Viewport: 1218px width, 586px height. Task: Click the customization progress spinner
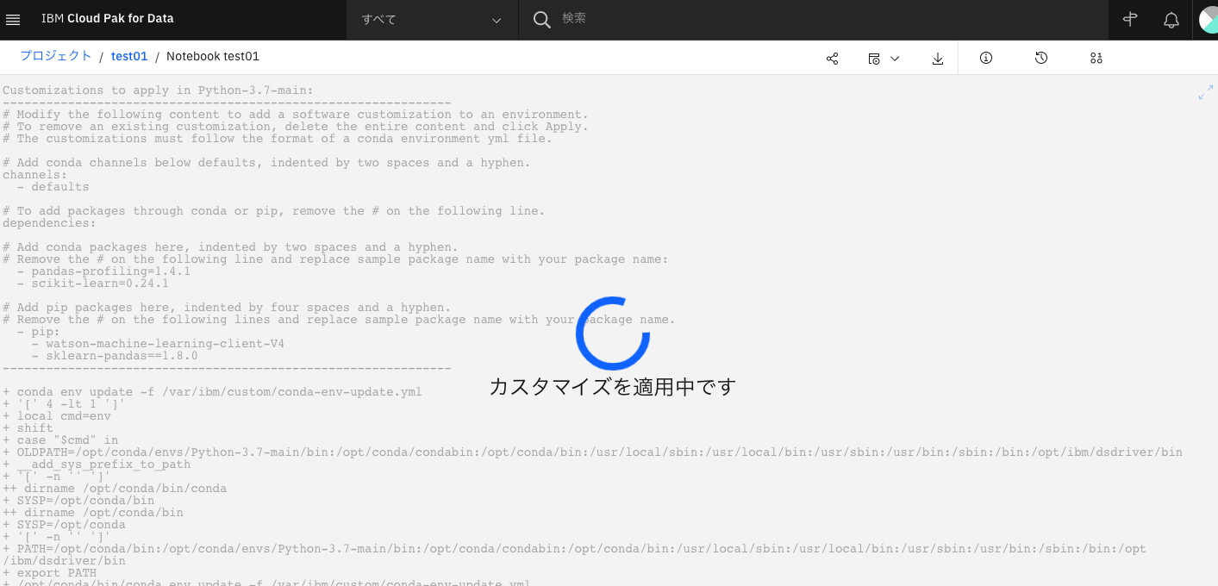[611, 333]
